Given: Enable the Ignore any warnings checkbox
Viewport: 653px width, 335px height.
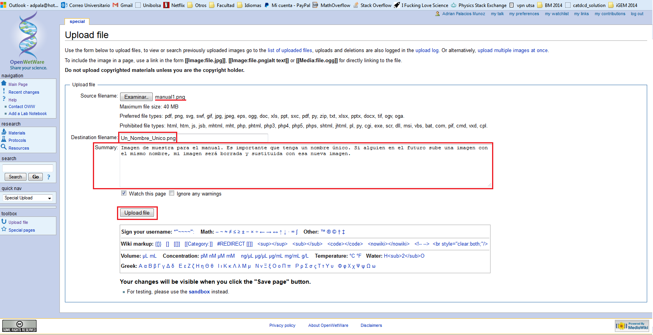Looking at the screenshot, I should pyautogui.click(x=171, y=193).
